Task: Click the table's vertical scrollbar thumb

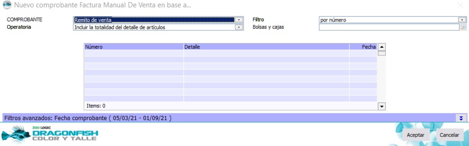Action: [x=382, y=53]
